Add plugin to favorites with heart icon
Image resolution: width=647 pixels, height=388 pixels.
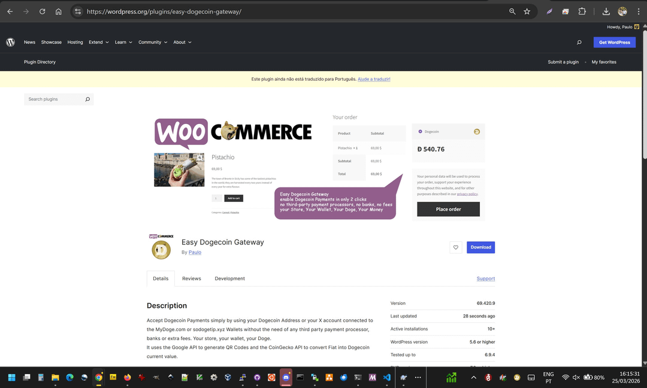point(456,247)
